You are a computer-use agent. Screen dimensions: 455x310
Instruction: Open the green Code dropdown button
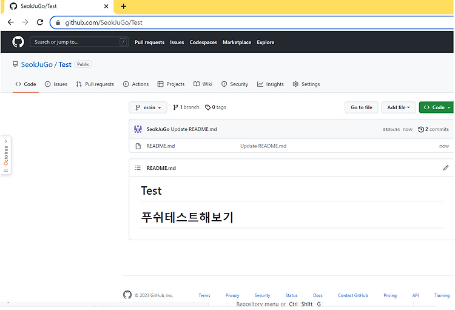click(x=436, y=107)
